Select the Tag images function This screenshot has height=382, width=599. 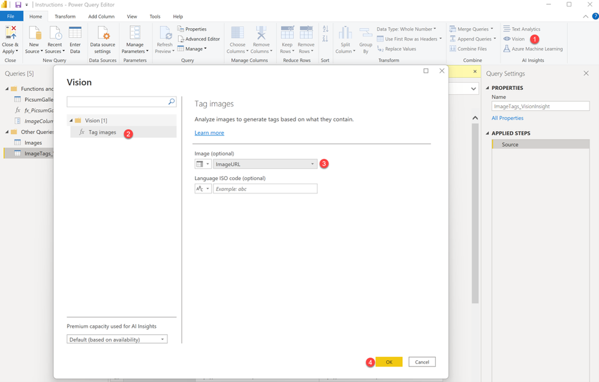point(123,132)
